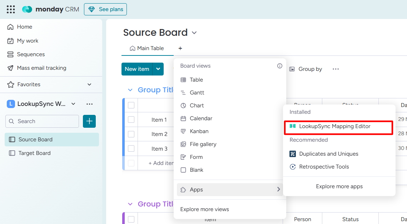Click the Source Board board icon in sidebar
This screenshot has width=407, height=224.
(x=12, y=140)
